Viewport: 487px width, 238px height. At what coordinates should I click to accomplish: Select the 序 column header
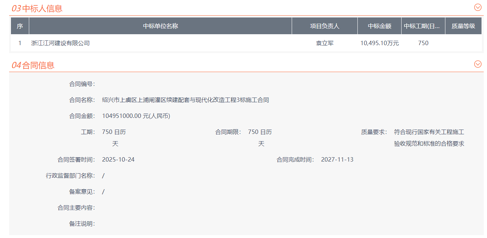(x=20, y=26)
